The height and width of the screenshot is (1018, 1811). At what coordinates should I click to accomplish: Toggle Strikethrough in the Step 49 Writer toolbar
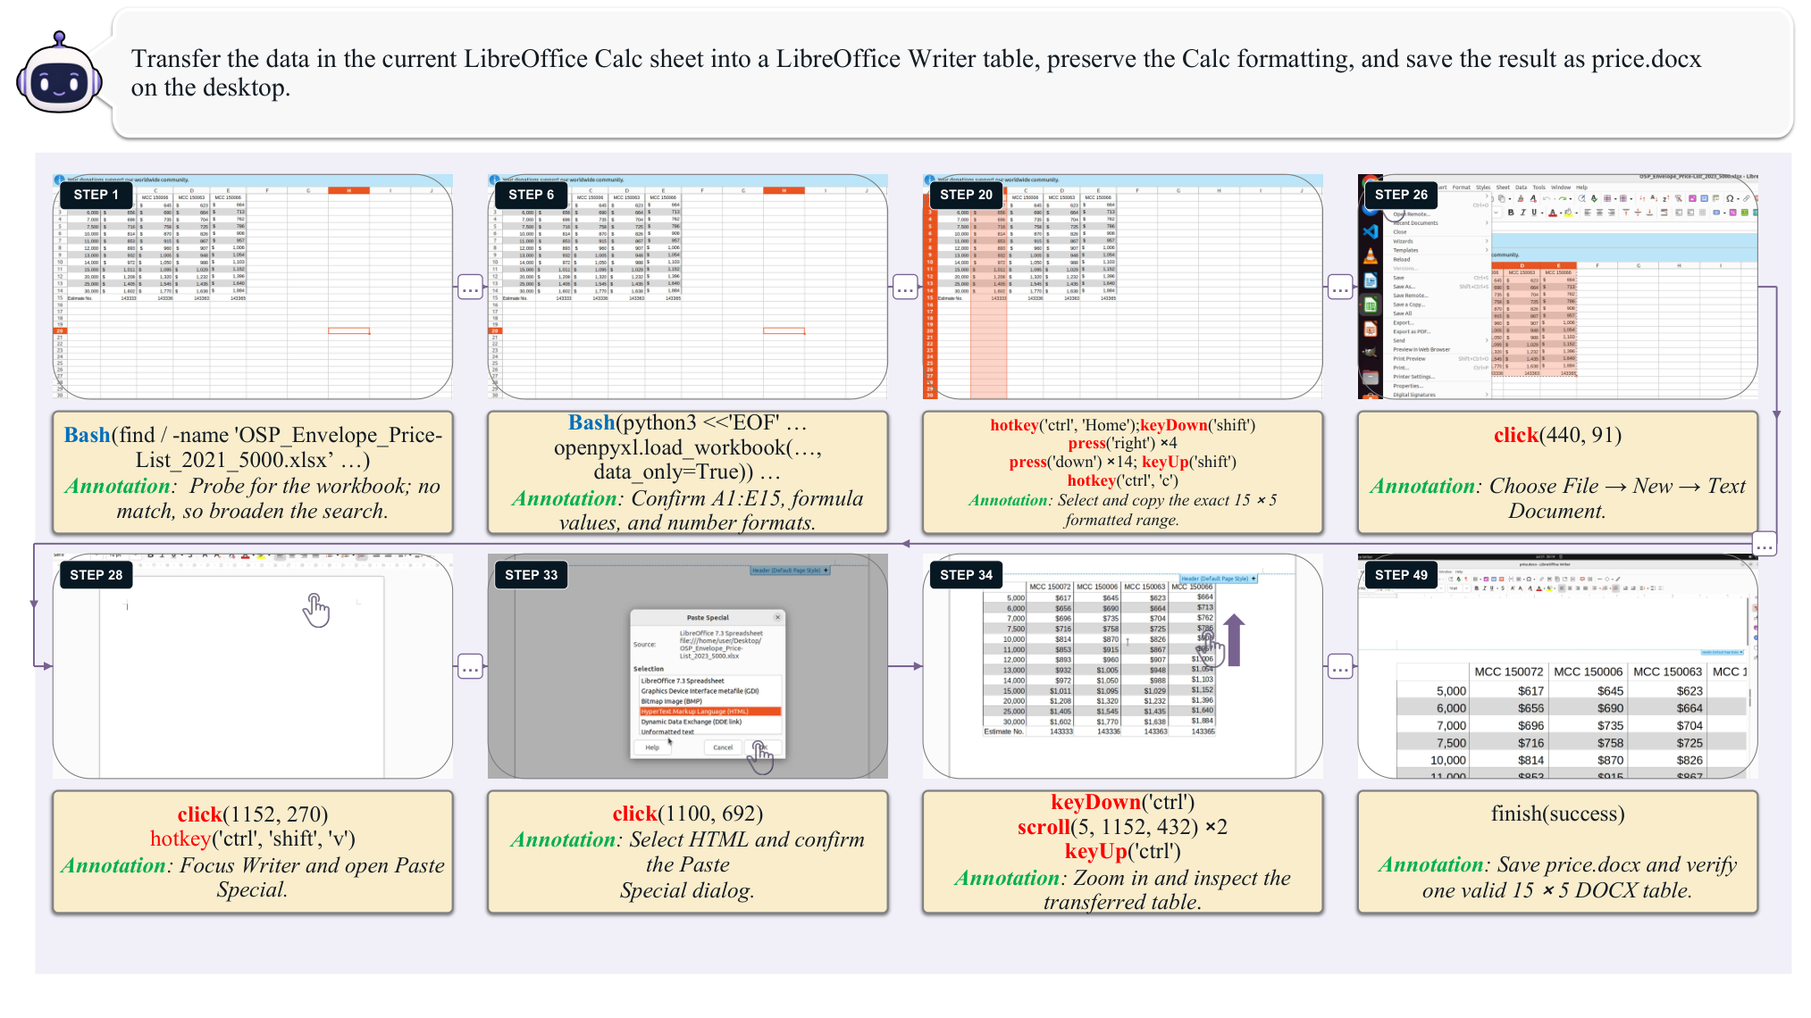1503,588
